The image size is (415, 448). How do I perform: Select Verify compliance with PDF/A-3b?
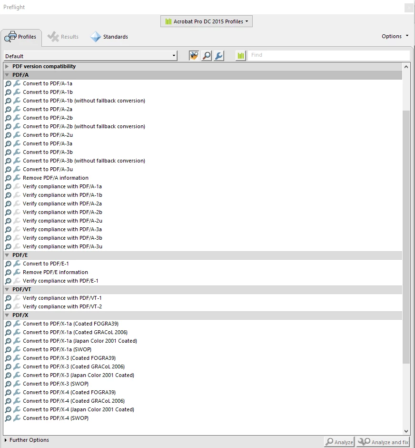(x=62, y=238)
